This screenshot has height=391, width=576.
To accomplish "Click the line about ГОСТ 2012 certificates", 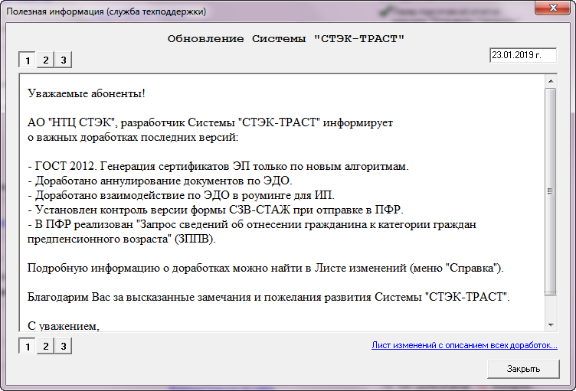I will click(x=218, y=166).
